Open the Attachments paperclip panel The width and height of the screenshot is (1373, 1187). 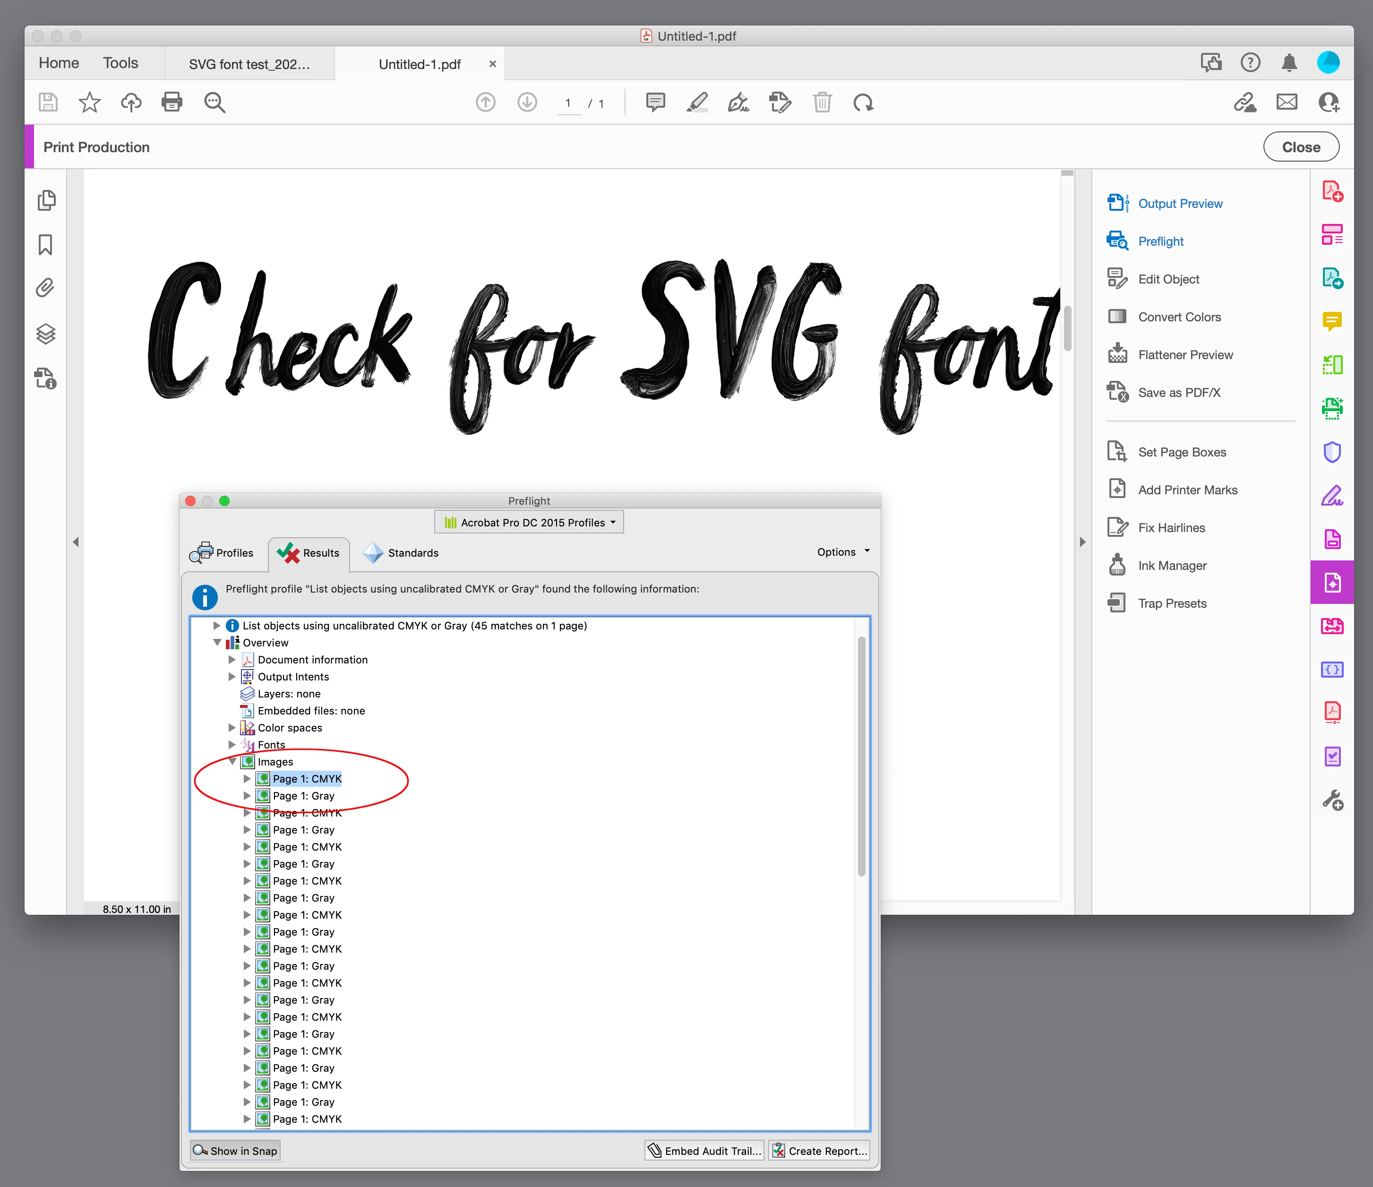(45, 288)
